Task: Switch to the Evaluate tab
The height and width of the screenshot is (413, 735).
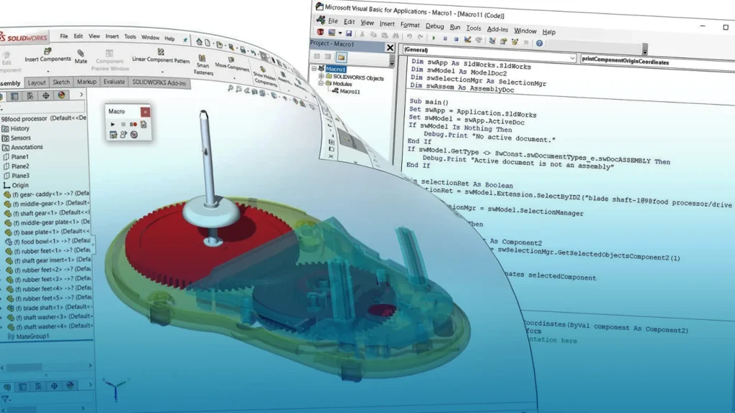Action: [114, 82]
